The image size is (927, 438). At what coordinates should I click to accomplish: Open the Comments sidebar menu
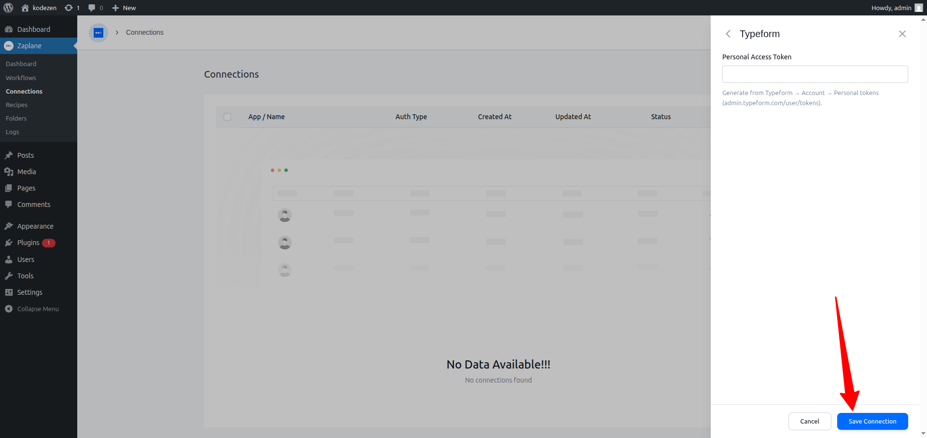point(39,205)
